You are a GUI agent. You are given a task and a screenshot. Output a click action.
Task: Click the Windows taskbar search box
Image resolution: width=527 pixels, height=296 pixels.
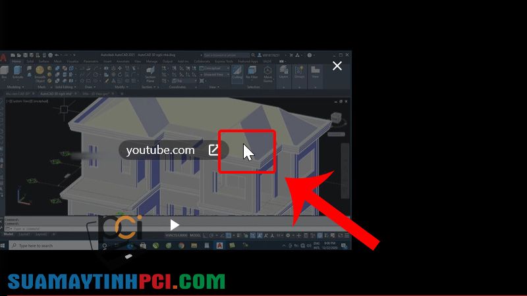pyautogui.click(x=54, y=245)
